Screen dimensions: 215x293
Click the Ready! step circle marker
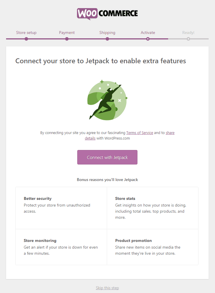pos(188,39)
